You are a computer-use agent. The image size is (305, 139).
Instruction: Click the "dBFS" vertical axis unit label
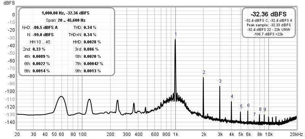[x=9, y=3]
